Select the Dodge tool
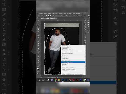This screenshot has width=126, height=94. pyautogui.click(x=38, y=50)
